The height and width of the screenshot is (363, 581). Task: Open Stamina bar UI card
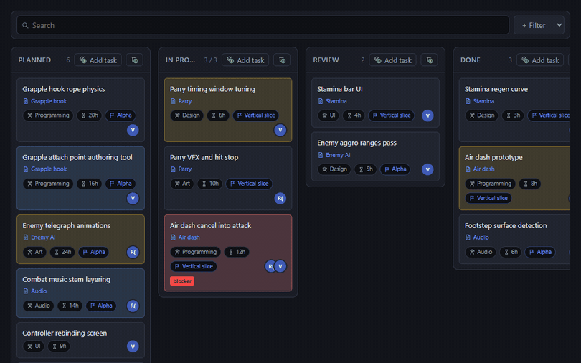click(x=375, y=103)
